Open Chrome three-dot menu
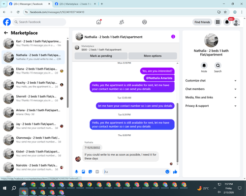This screenshot has height=196, width=246. [x=242, y=12]
